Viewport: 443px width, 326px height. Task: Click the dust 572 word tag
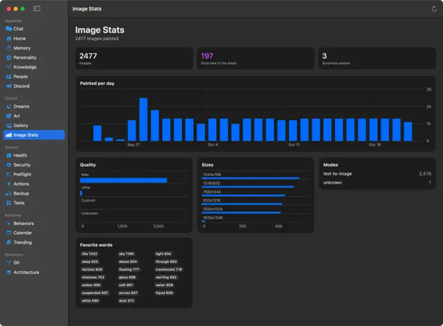tap(126, 300)
